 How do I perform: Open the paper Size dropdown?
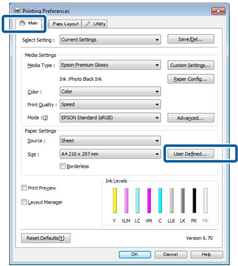point(110,154)
